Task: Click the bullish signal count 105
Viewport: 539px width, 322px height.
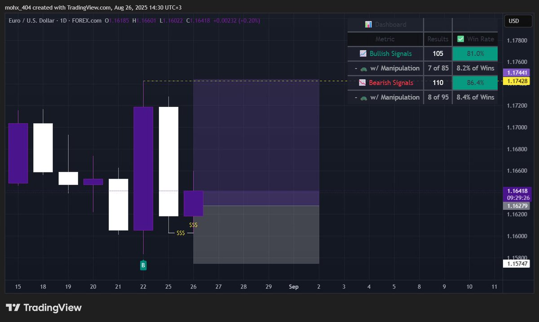Action: 437,54
